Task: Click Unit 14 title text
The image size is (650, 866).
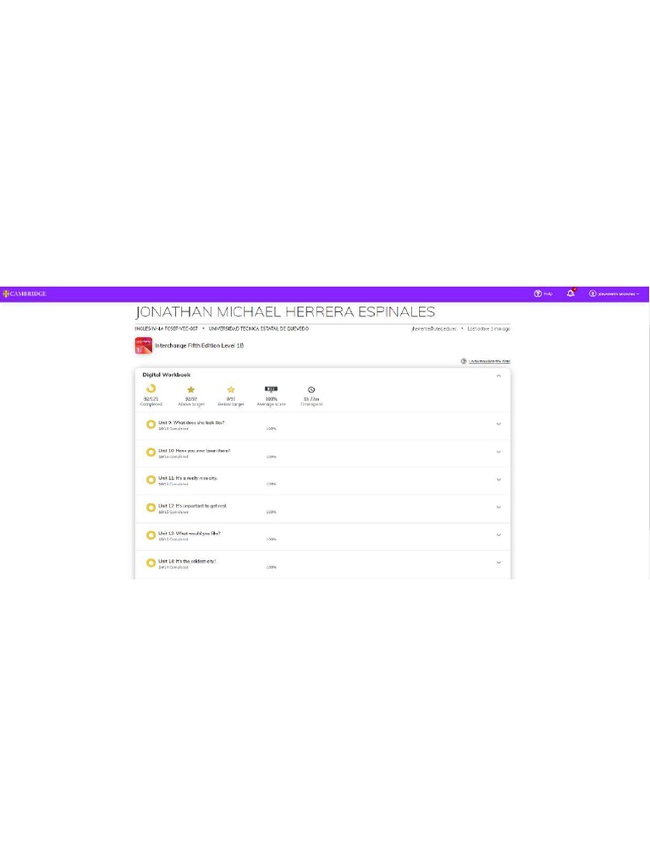Action: click(x=187, y=562)
